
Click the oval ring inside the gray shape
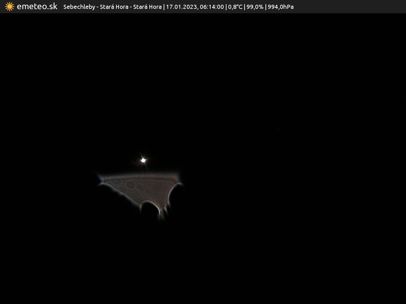tap(129, 184)
